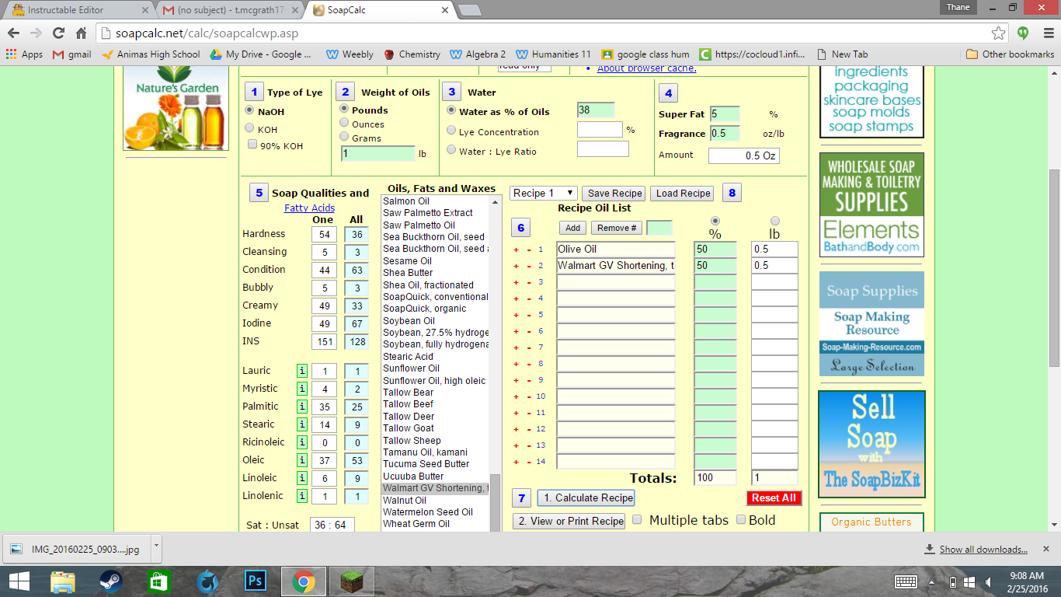Open the Recipe 1 dropdown
Viewport: 1061px width, 597px height.
[x=544, y=193]
